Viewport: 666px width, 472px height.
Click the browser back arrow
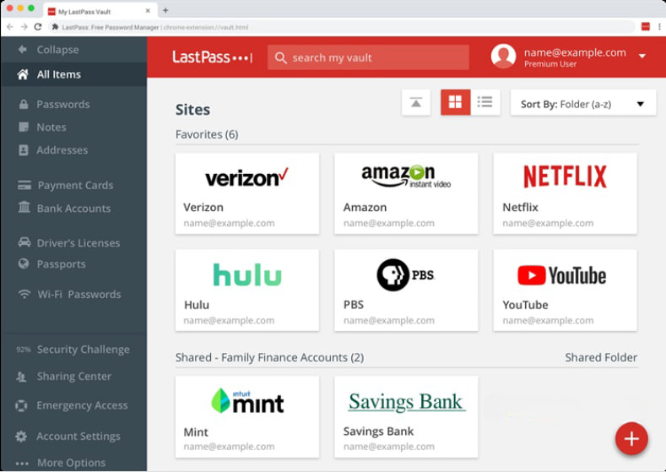(10, 27)
